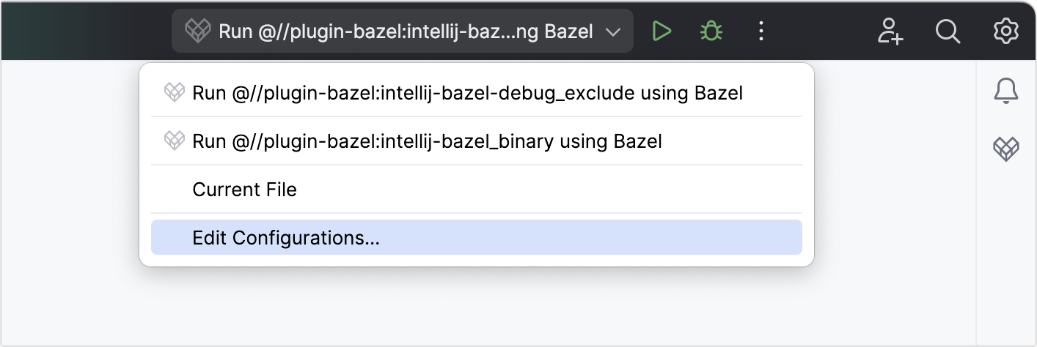Screen dimensions: 1037x347
Task: Open the Bazel tool window in right sidebar
Action: 1006,149
